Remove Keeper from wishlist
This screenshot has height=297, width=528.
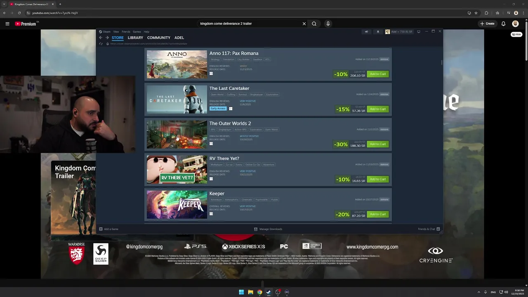point(384,200)
